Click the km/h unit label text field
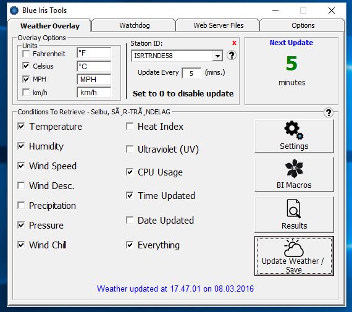 (94, 93)
